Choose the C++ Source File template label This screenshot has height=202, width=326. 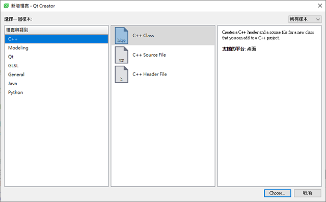click(x=149, y=55)
